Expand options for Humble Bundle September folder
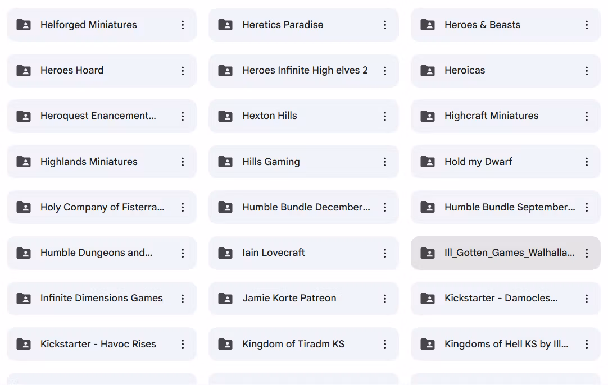The height and width of the screenshot is (385, 608). coord(587,207)
